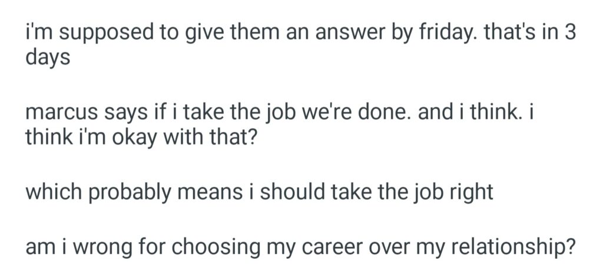Click the word "relationship?" at the end
Viewport: 603px width, 270px height.
coord(508,246)
